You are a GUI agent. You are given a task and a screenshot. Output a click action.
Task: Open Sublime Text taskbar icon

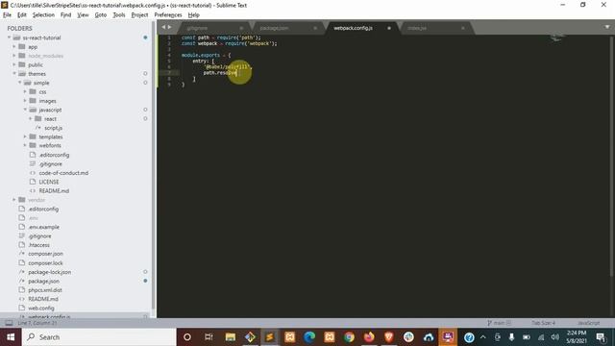tap(270, 337)
